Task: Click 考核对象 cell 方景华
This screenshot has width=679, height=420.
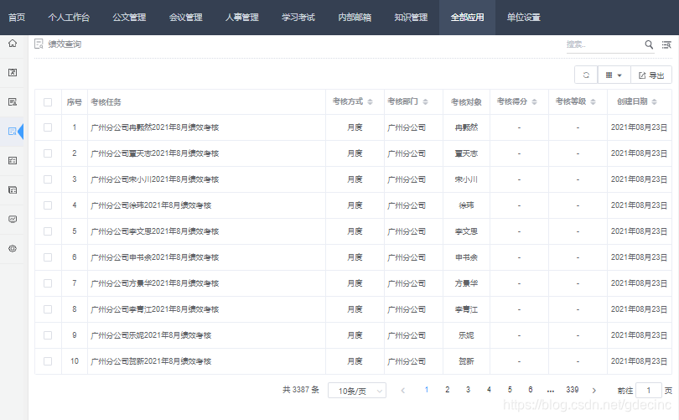Action: tap(466, 283)
